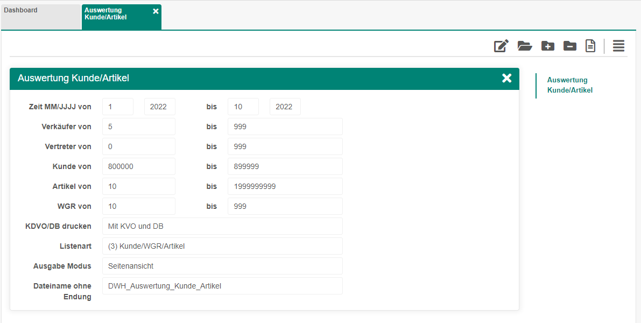
Task: Click the start month field under Zeit
Action: (x=118, y=107)
